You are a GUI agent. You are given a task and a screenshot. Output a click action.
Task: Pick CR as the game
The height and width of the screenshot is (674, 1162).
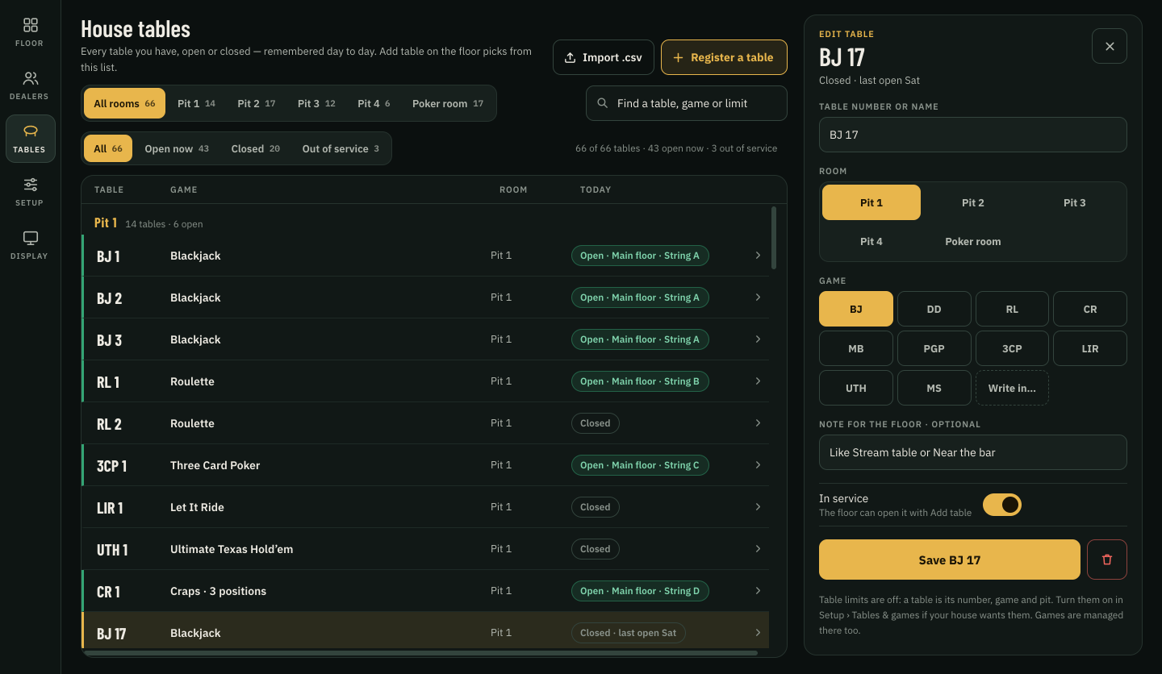1090,309
